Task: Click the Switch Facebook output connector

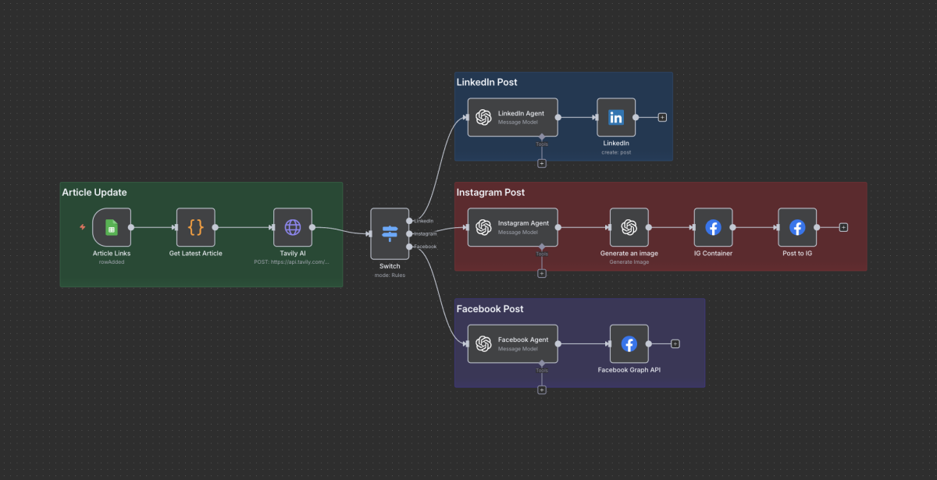Action: click(x=410, y=247)
